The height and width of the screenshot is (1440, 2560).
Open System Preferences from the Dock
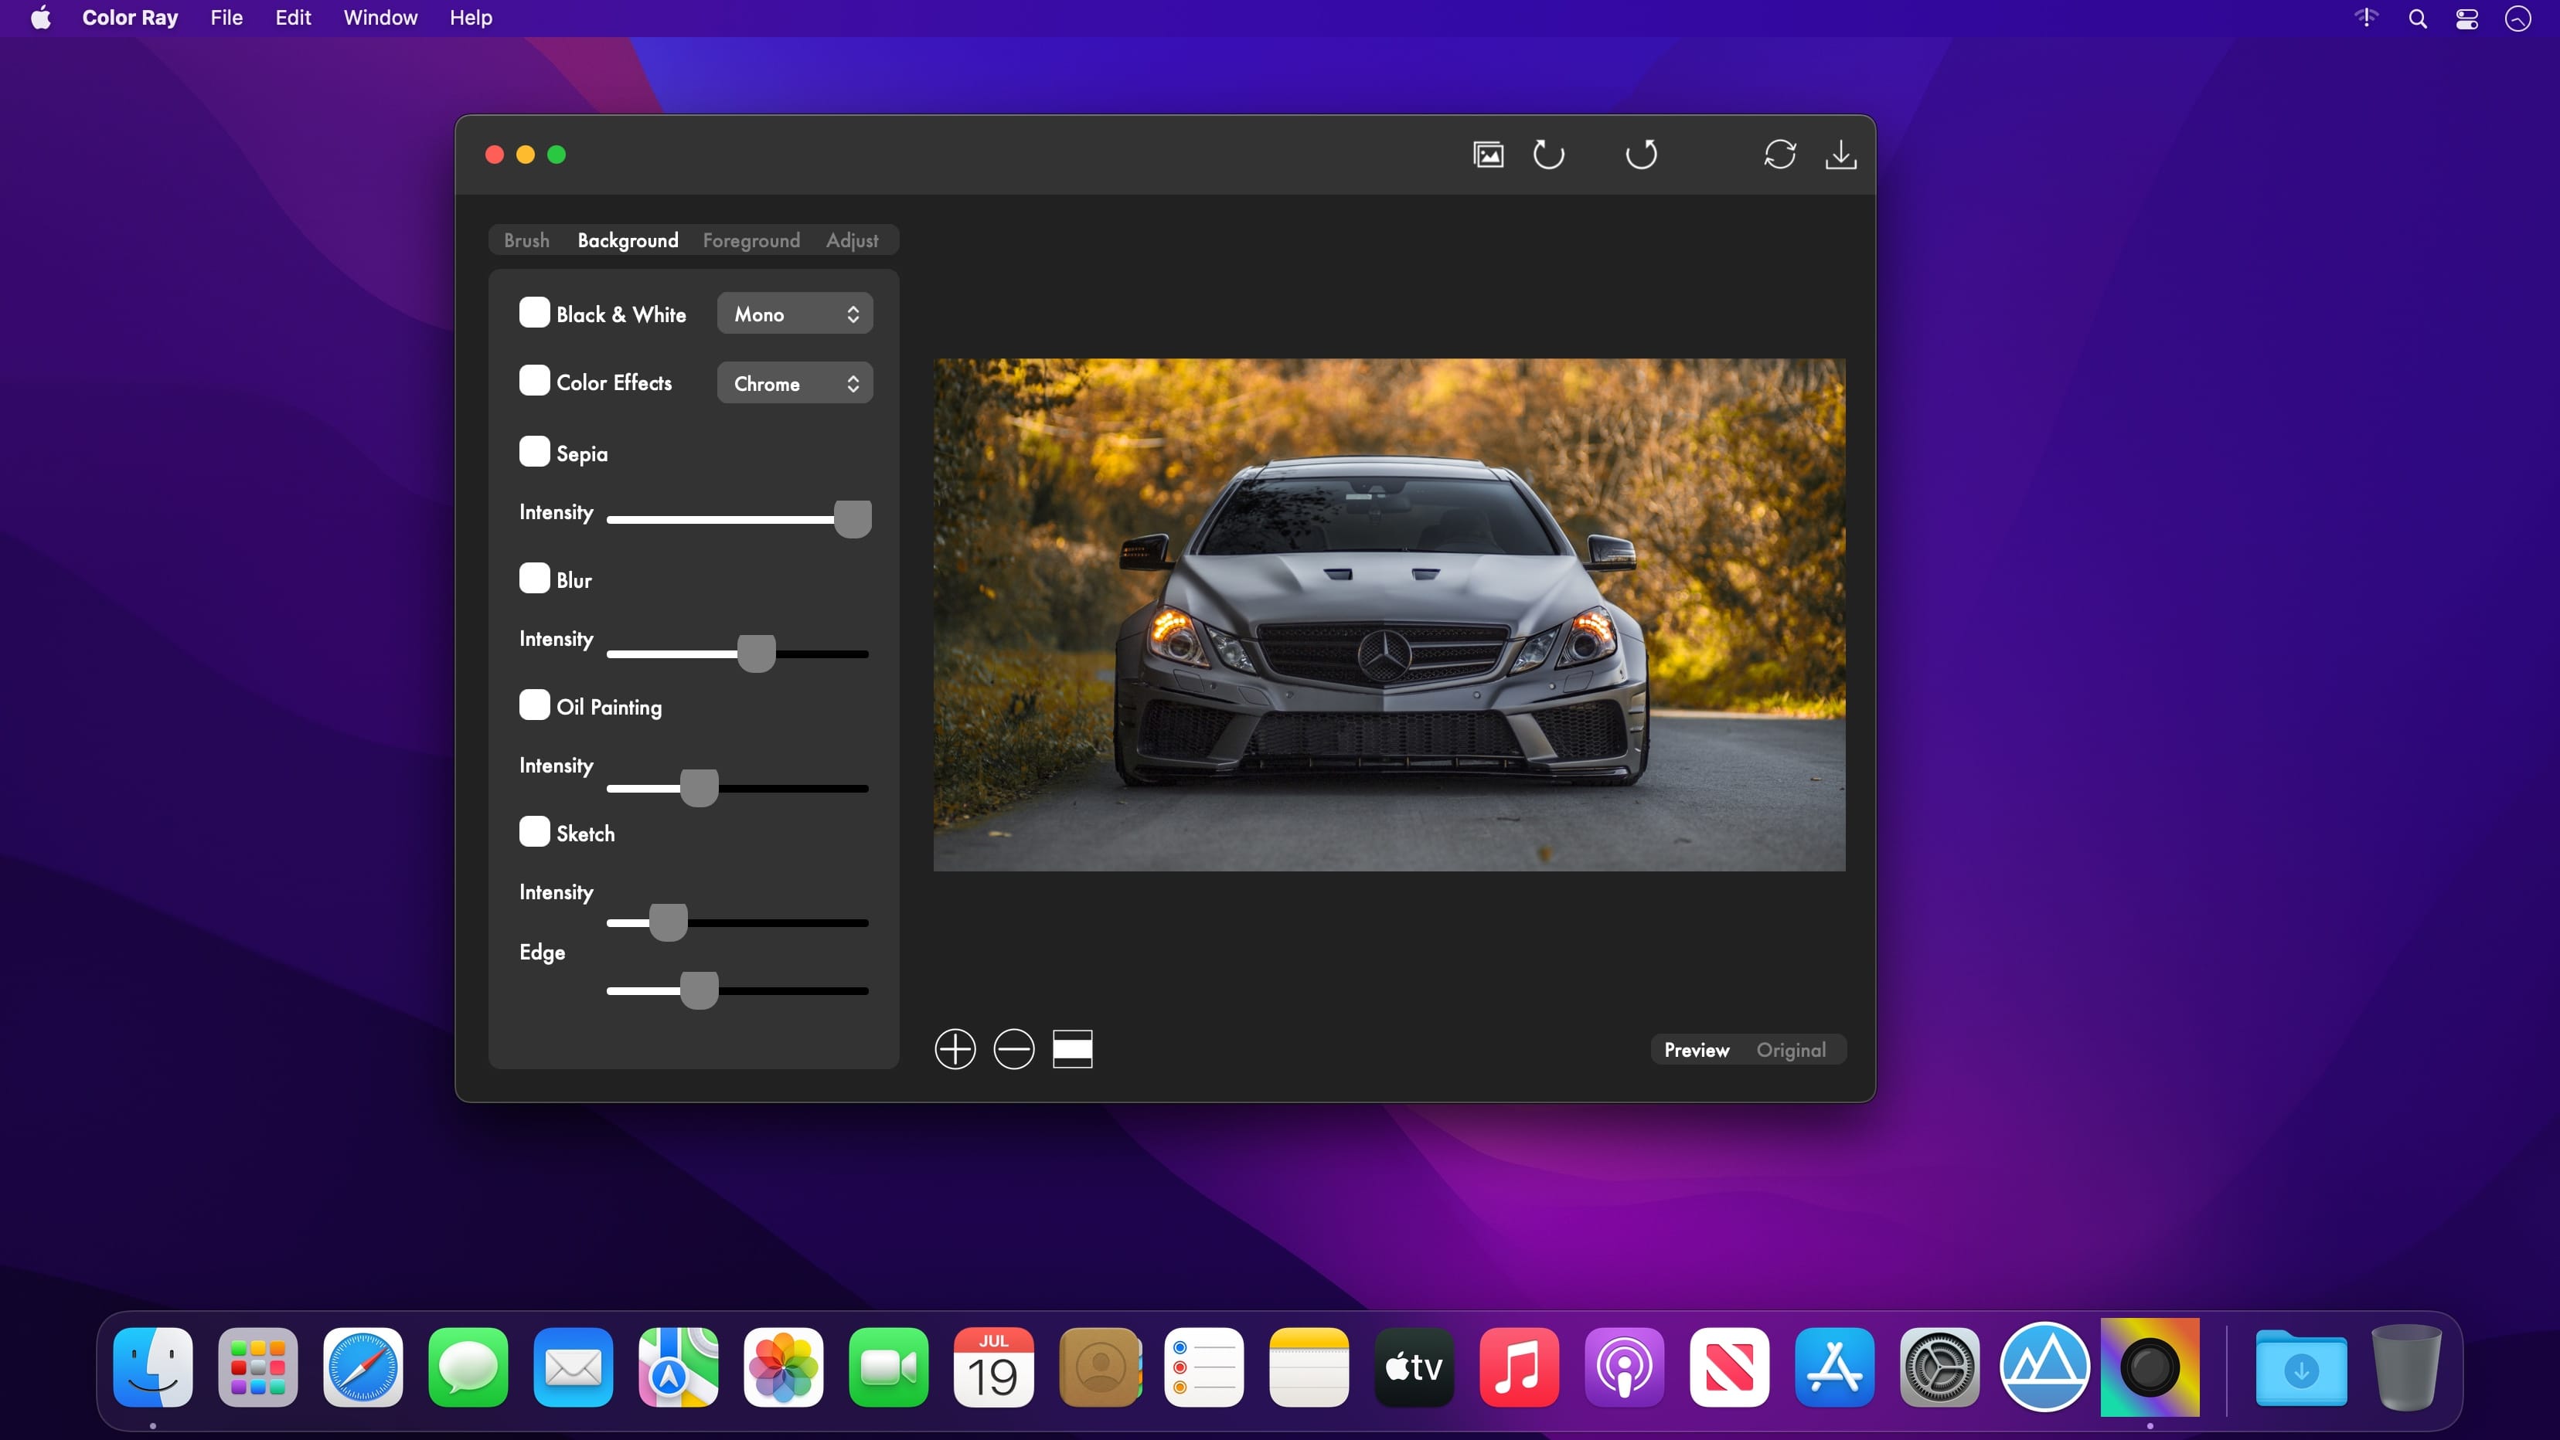(1940, 1367)
